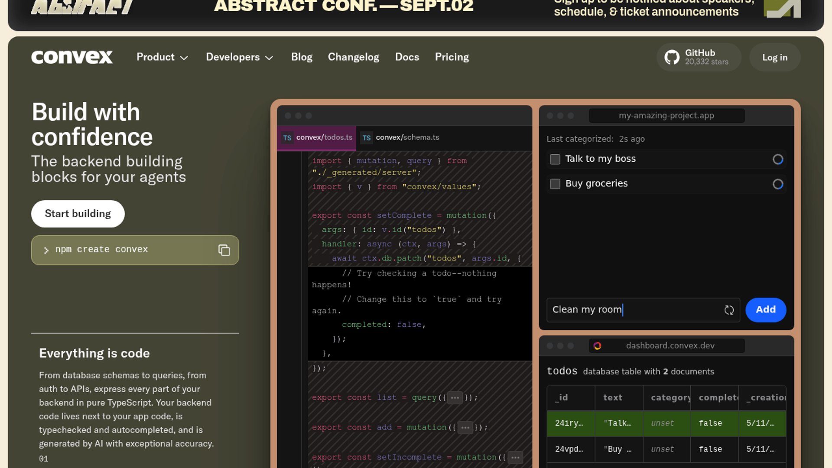Open the Changelog page
This screenshot has height=468, width=832.
[x=354, y=57]
